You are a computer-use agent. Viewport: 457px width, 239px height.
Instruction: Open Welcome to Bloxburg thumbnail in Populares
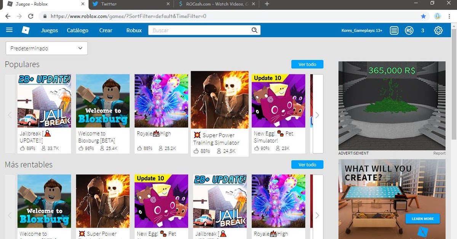(103, 101)
